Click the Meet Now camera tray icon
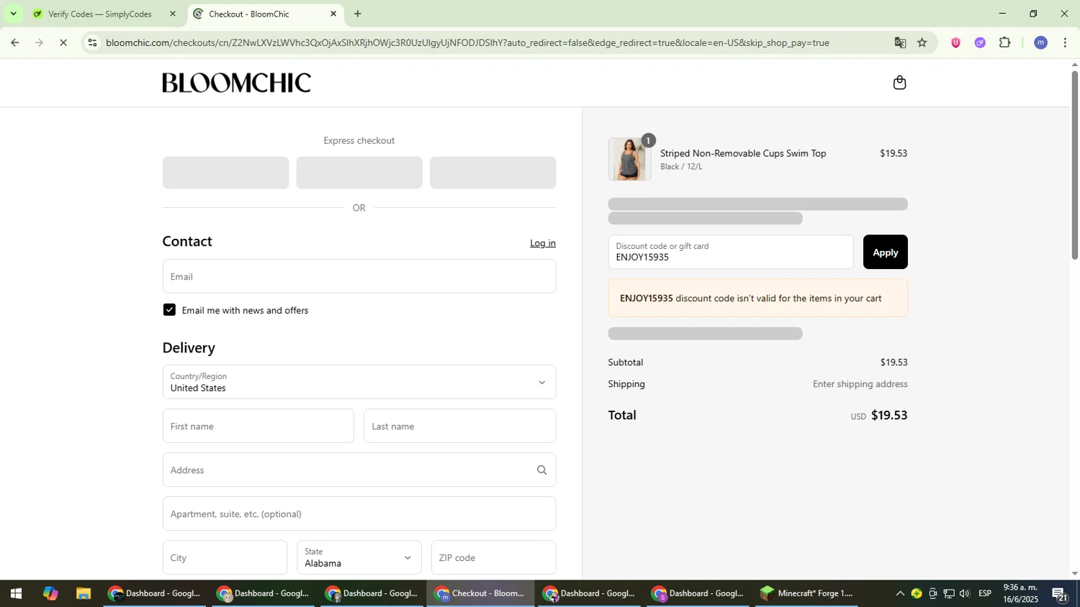 (x=933, y=594)
